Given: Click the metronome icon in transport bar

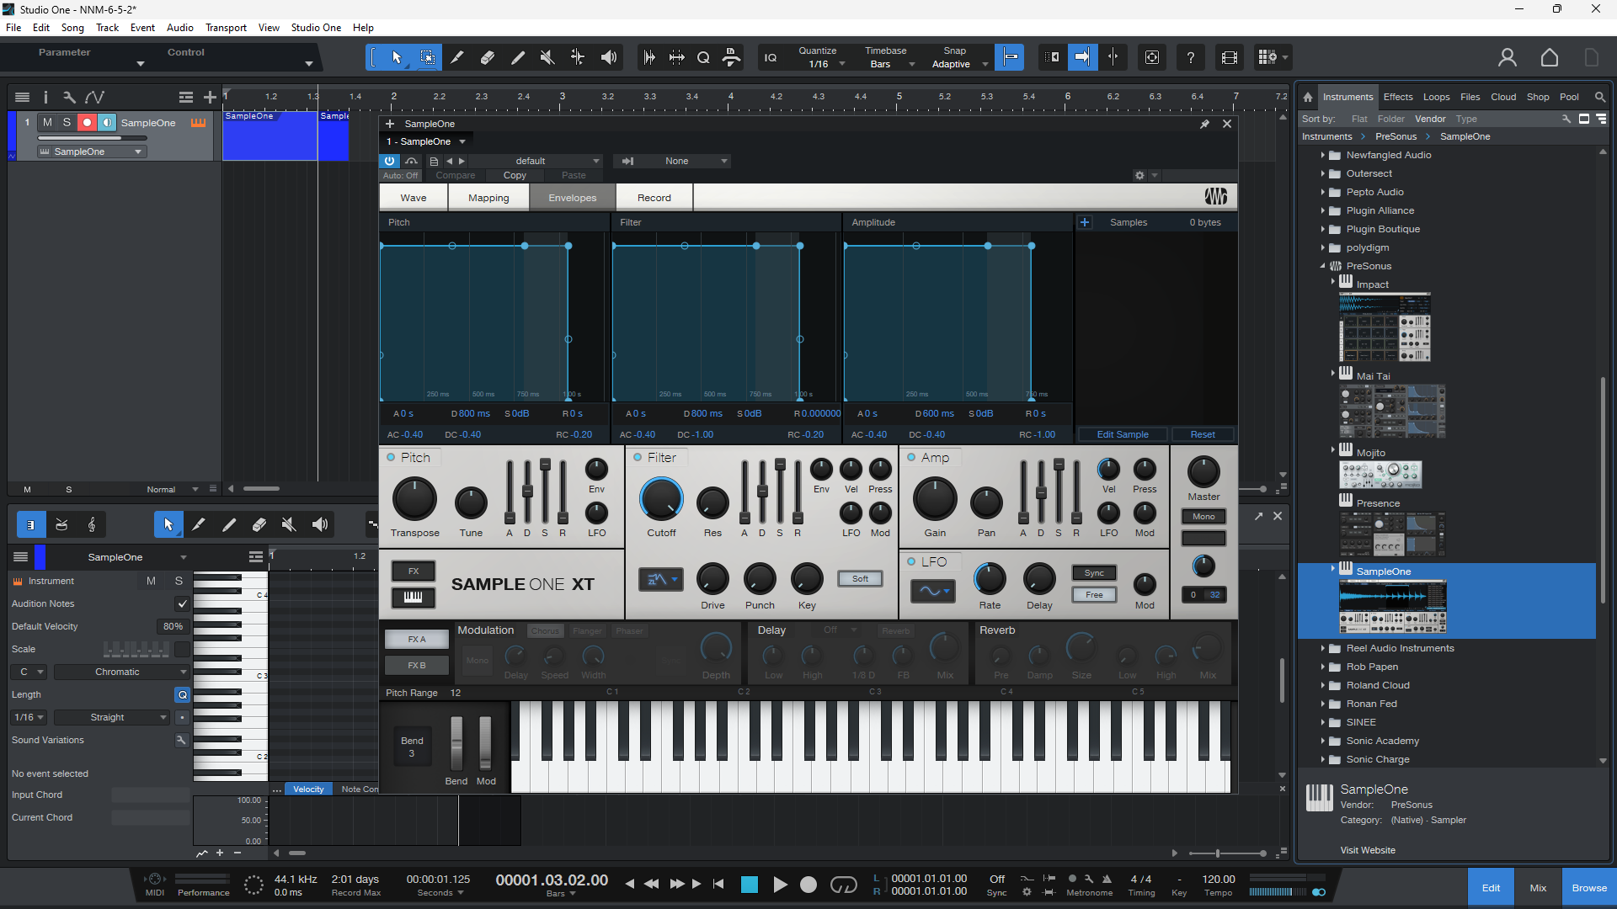Looking at the screenshot, I should [x=1107, y=879].
